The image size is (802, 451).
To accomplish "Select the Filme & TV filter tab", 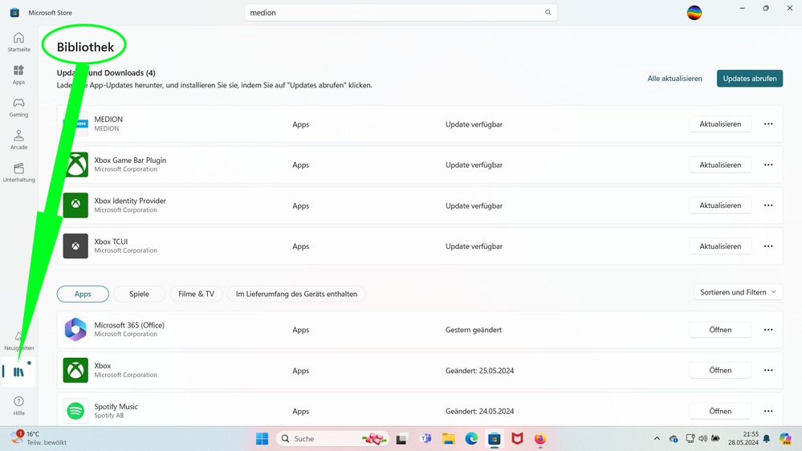I will tap(196, 294).
